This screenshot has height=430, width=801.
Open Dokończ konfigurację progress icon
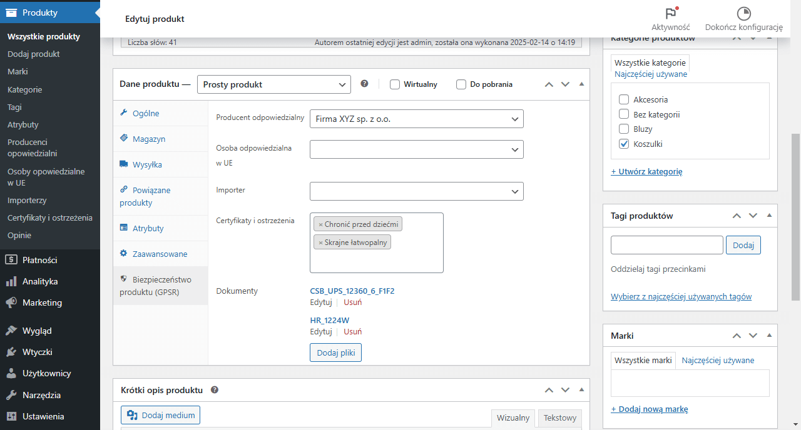pos(743,14)
